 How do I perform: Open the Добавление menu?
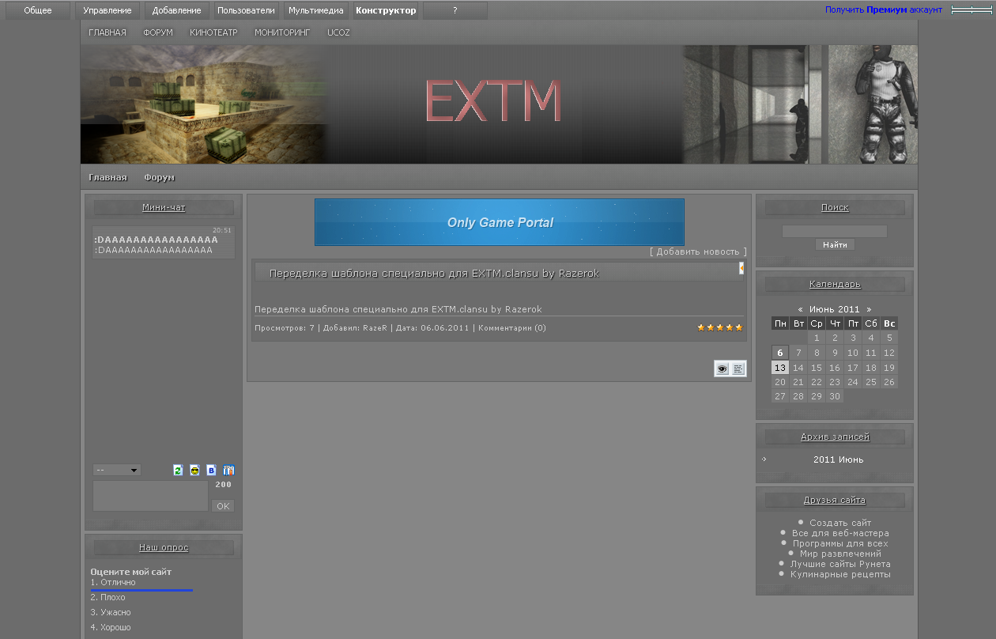tap(177, 10)
